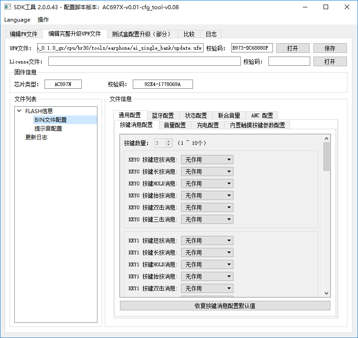The image size is (358, 338).
Task: Collapse the FLASH信息 tree node
Action: click(x=19, y=111)
